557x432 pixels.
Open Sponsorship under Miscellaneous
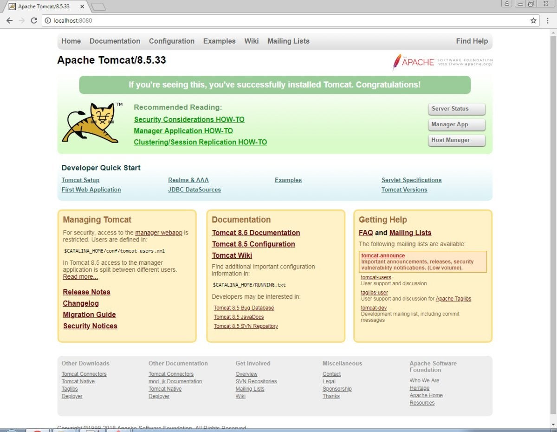click(337, 389)
